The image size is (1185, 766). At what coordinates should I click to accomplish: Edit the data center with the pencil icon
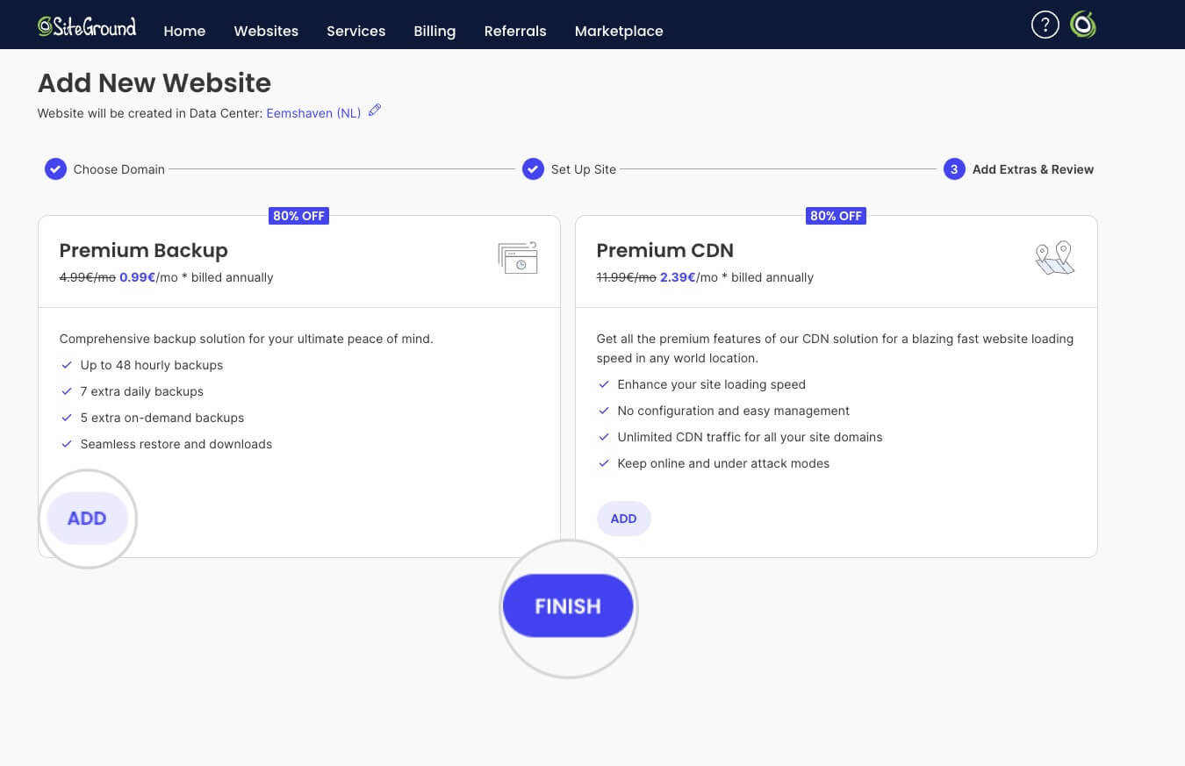(375, 111)
